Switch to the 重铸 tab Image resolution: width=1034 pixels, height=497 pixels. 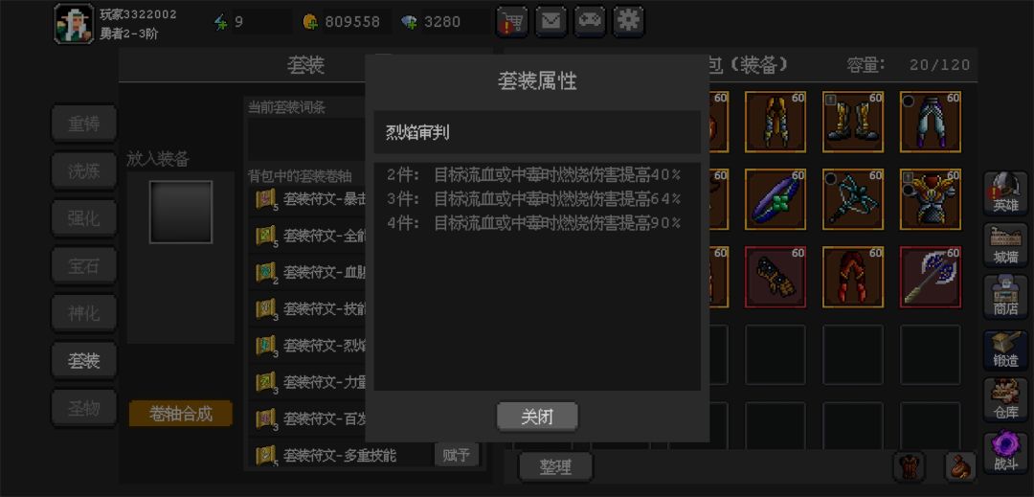click(83, 124)
